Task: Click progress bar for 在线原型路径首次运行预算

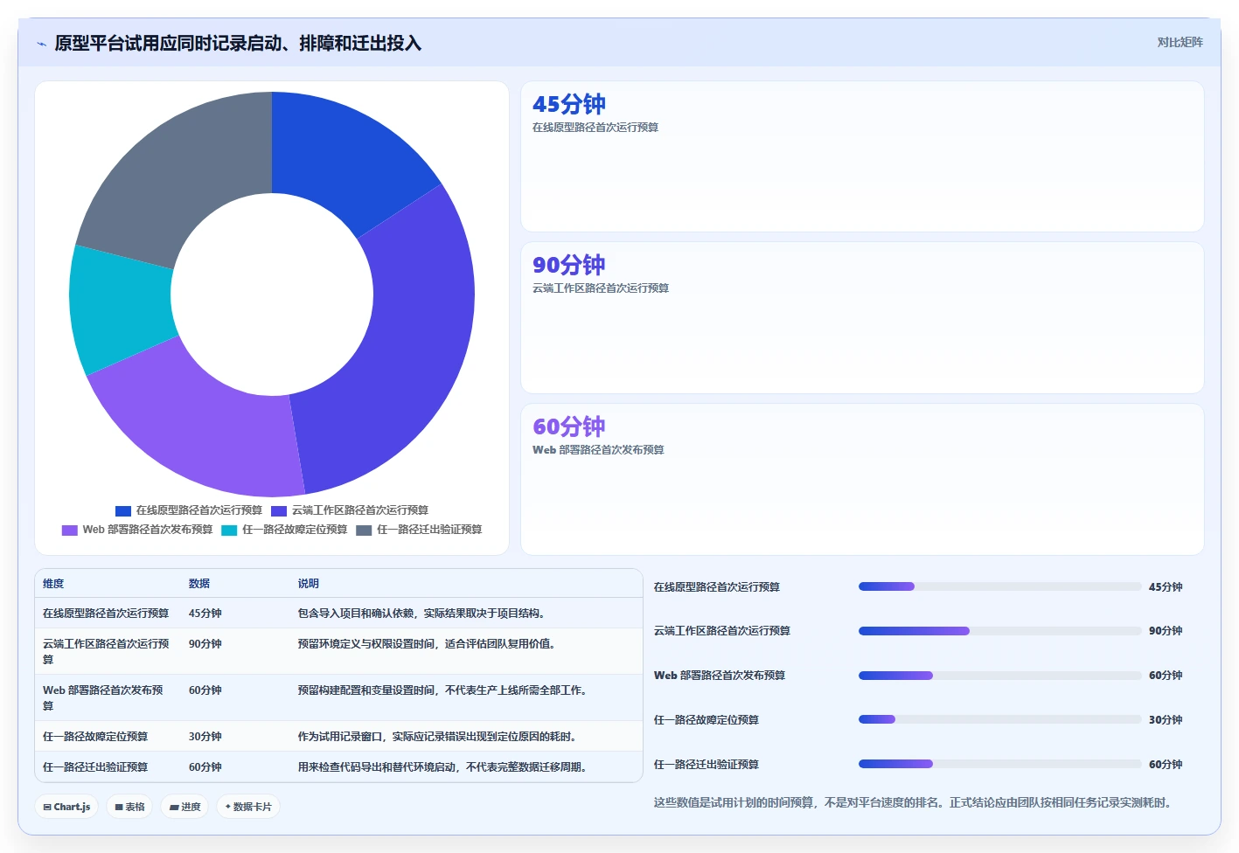Action: pyautogui.click(x=999, y=586)
